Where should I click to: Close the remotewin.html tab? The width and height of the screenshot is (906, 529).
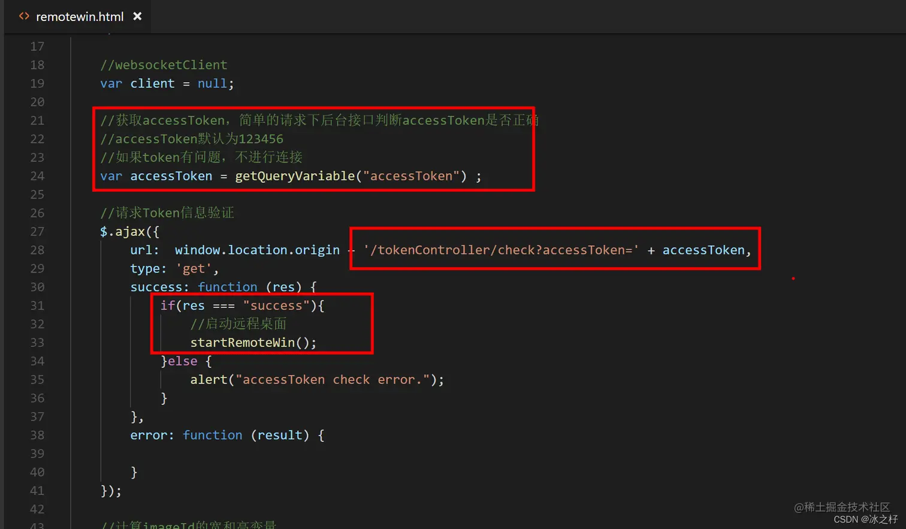(137, 16)
